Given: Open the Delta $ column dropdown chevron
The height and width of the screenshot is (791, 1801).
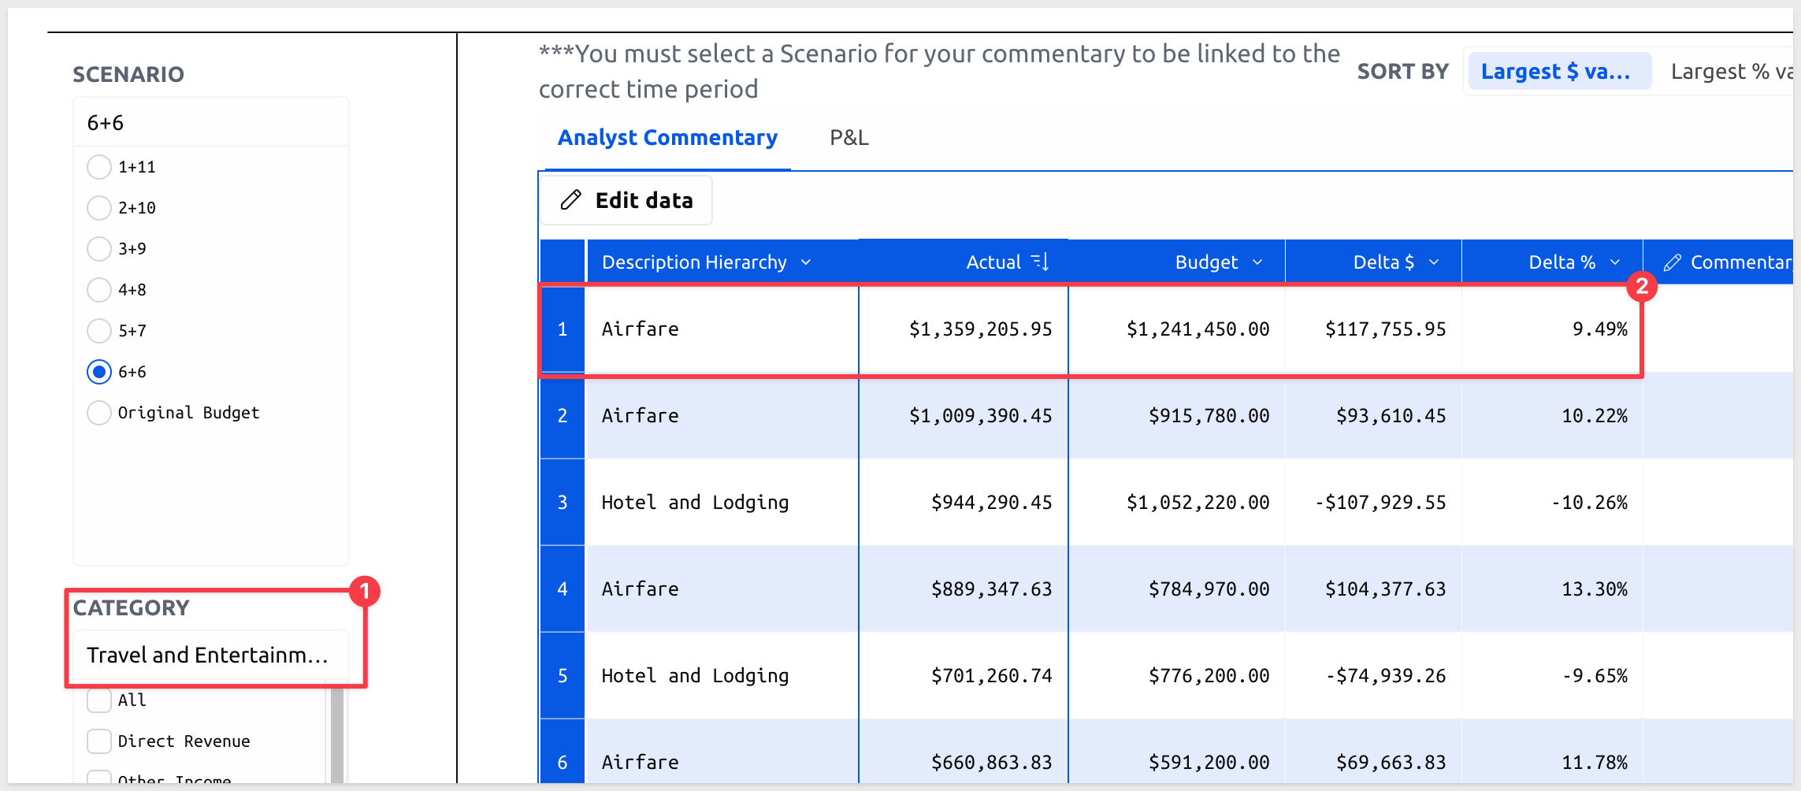Looking at the screenshot, I should [x=1434, y=262].
